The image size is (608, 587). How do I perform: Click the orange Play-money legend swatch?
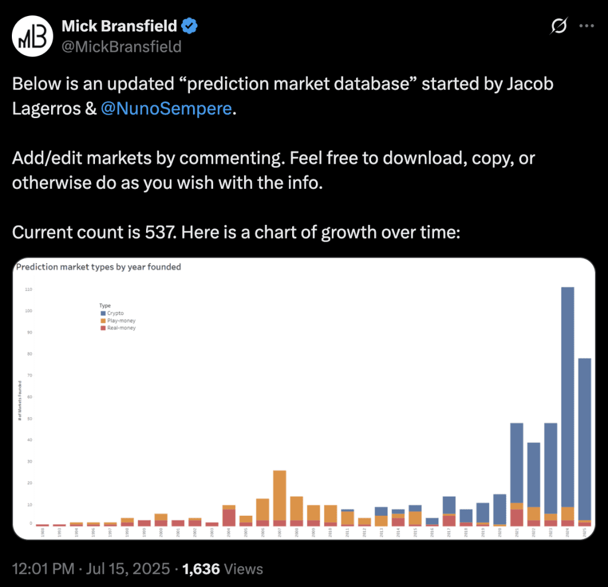[x=103, y=321]
